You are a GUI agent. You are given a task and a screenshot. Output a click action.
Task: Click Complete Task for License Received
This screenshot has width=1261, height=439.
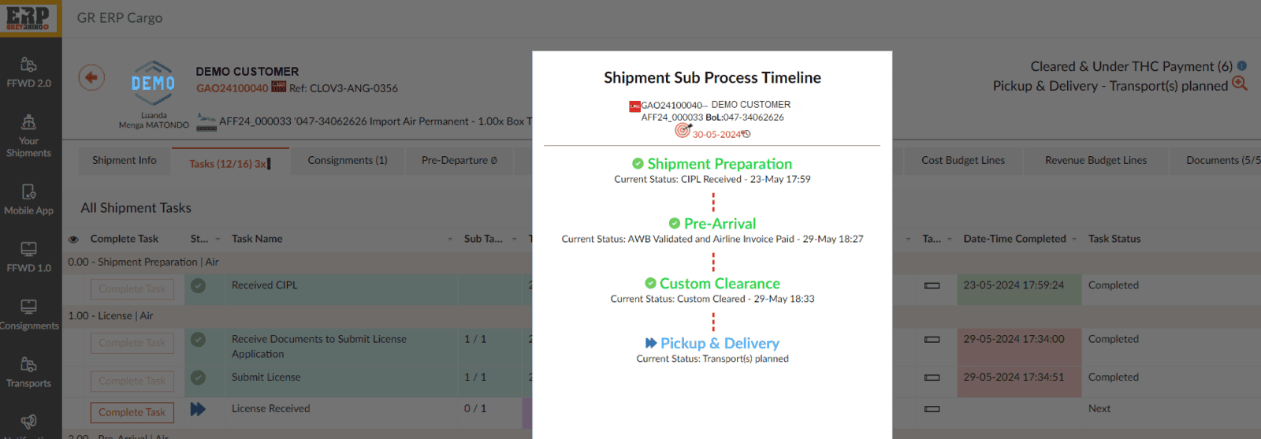132,412
